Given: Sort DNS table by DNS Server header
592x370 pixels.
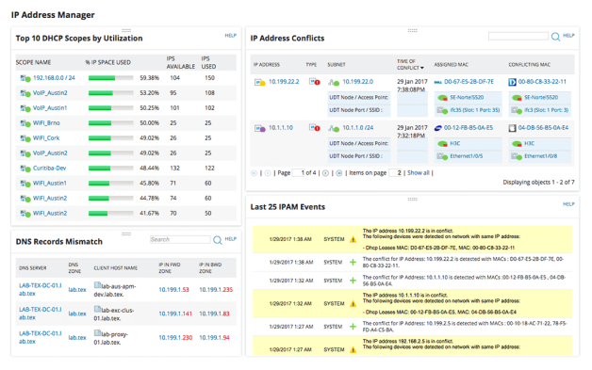Looking at the screenshot, I should 33,268.
